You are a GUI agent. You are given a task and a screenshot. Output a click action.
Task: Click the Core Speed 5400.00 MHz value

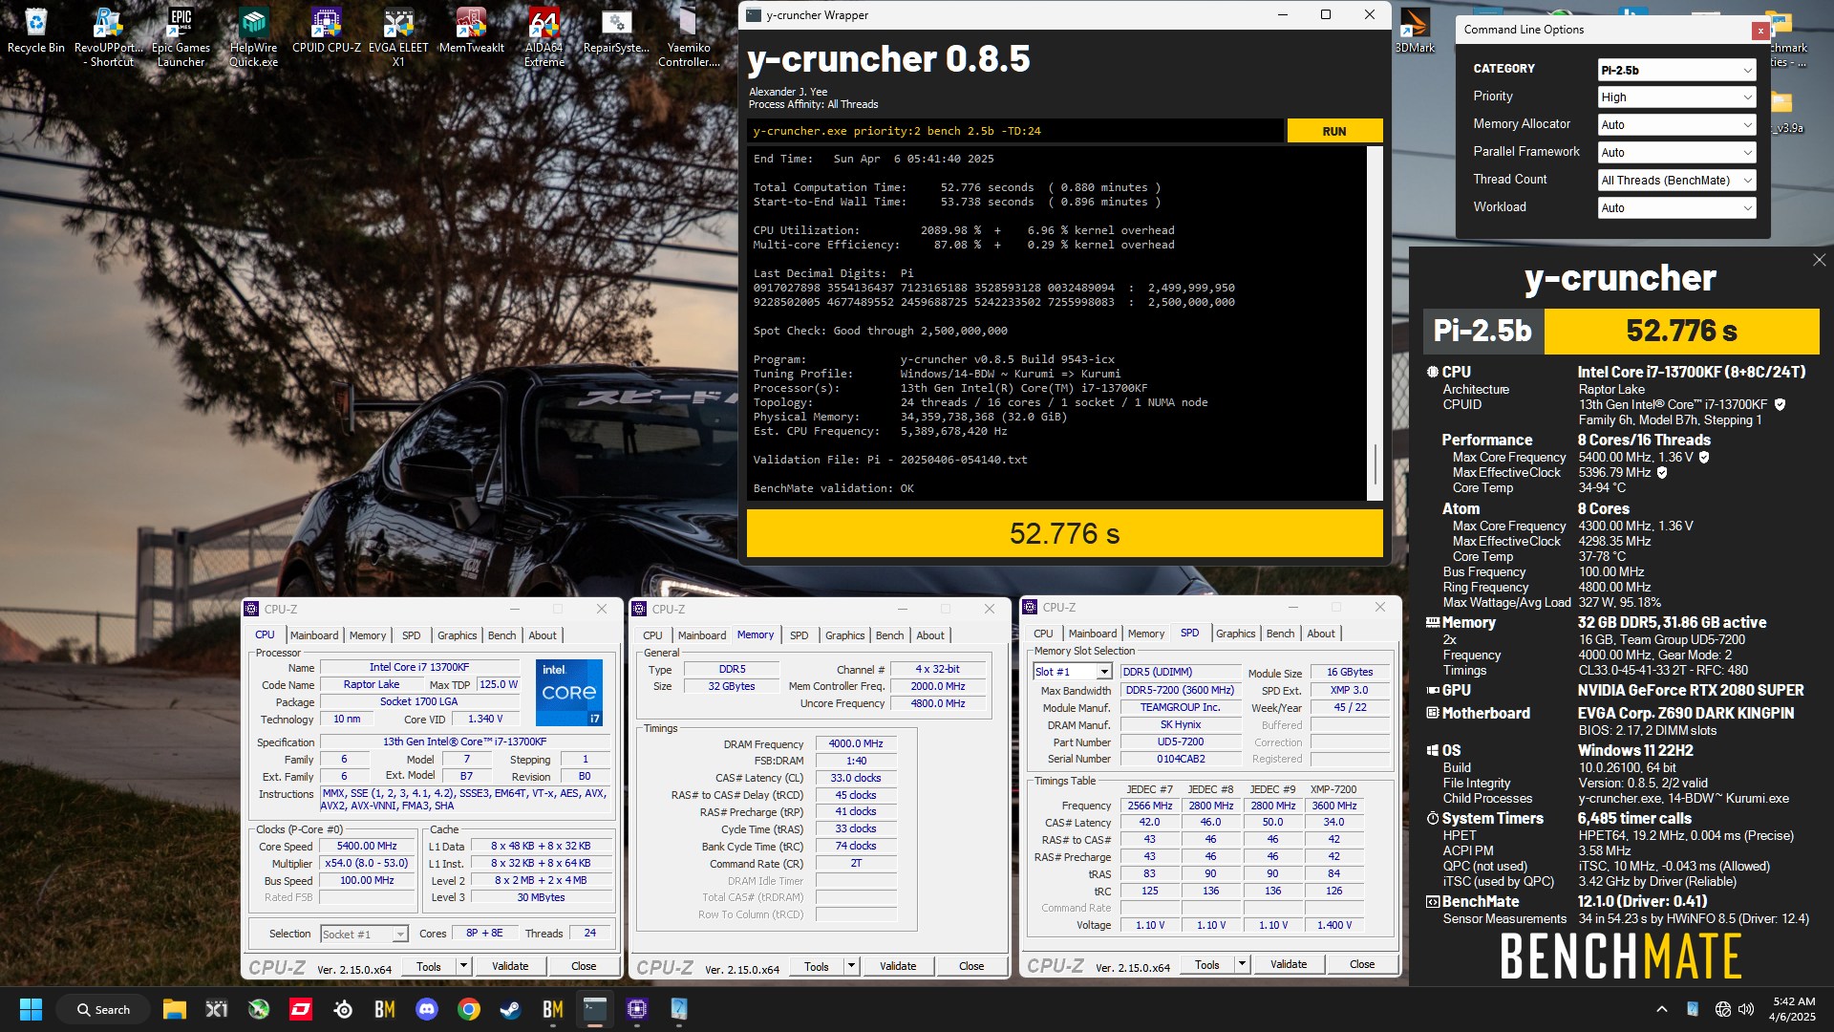tap(368, 847)
